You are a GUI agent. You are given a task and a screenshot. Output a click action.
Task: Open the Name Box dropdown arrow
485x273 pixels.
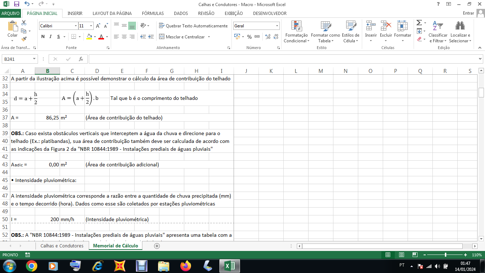coord(34,59)
